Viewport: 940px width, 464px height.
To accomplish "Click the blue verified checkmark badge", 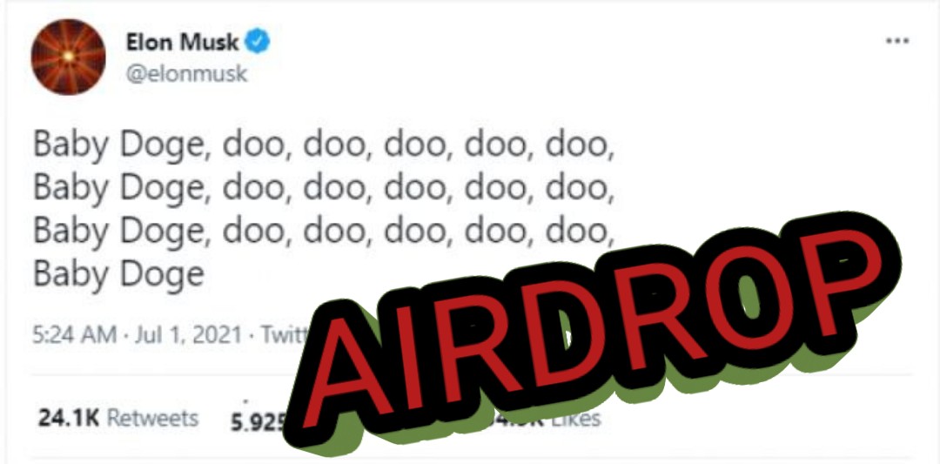I will pyautogui.click(x=258, y=42).
